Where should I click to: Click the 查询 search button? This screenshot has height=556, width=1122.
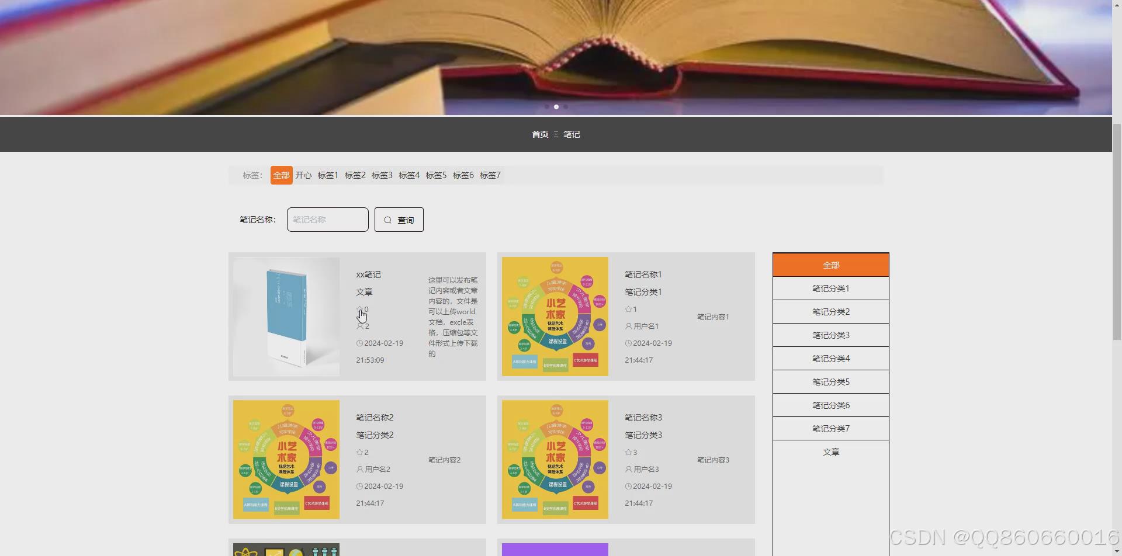tap(399, 220)
